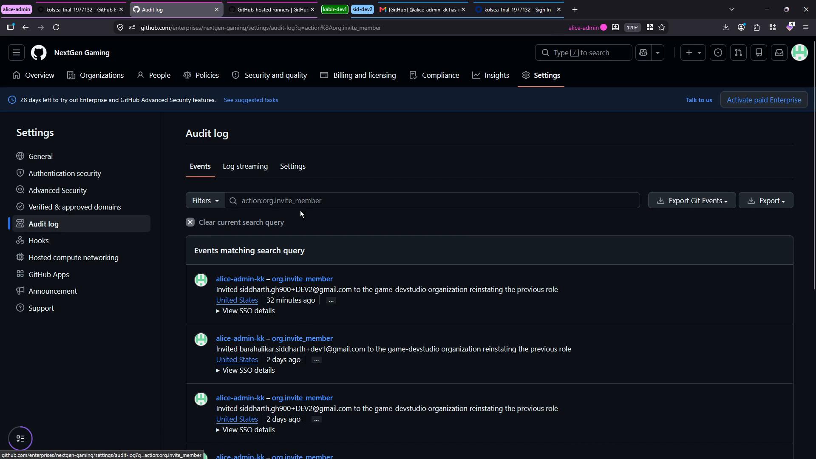Viewport: 816px width, 459px height.
Task: Expand View SSO details under barahalikar.siddharth+dev1 event
Action: click(246, 371)
